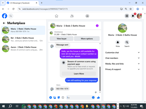Image resolution: width=146 pixels, height=109 pixels.
Task: Send a thumbs-up like
Action: click(x=98, y=97)
